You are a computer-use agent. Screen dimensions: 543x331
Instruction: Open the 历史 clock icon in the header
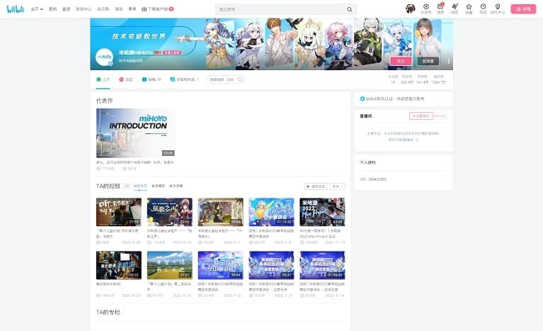point(483,9)
